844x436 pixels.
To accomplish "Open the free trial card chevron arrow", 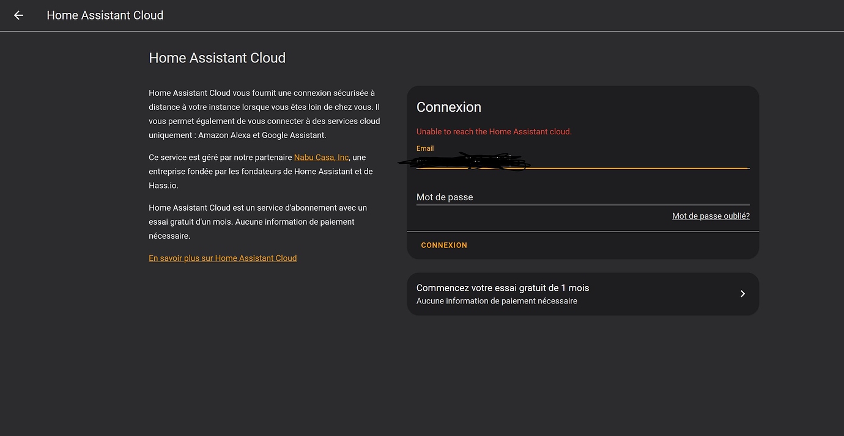I will (x=742, y=294).
